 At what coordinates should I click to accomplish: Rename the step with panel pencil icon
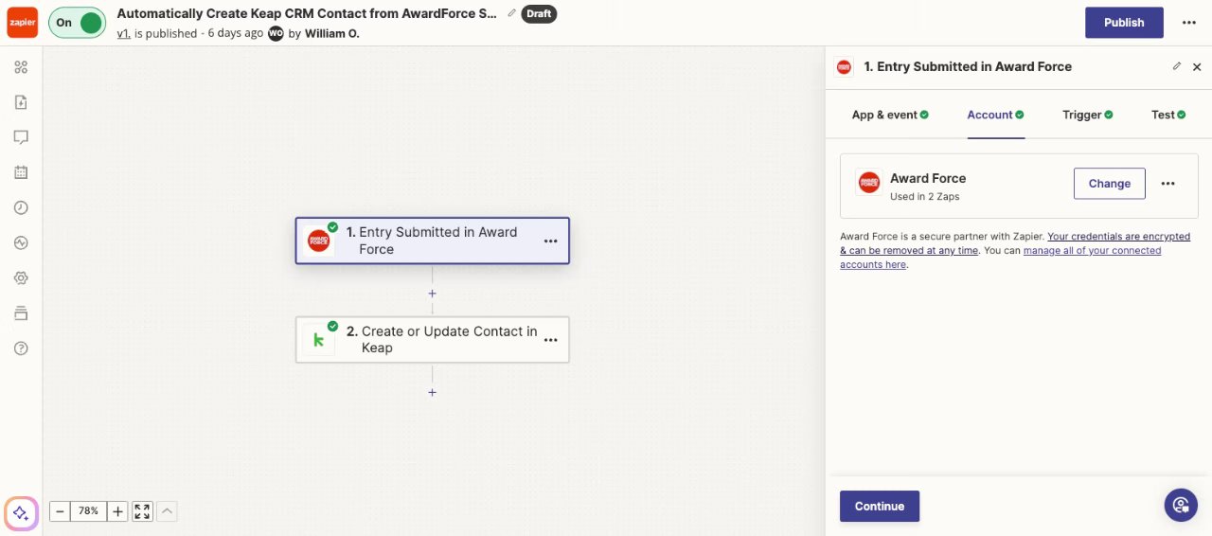[x=1177, y=66]
